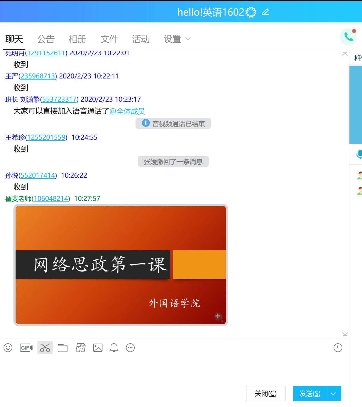Expand the 设置 dropdown menu
362x407 pixels.
coord(188,39)
